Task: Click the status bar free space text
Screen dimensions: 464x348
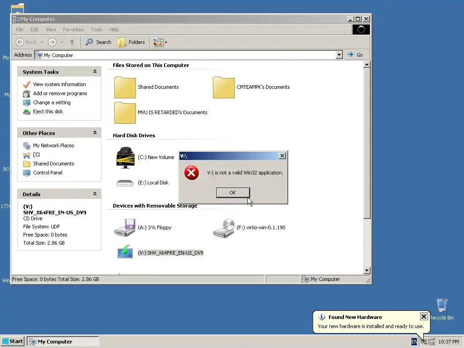Action: click(x=56, y=279)
